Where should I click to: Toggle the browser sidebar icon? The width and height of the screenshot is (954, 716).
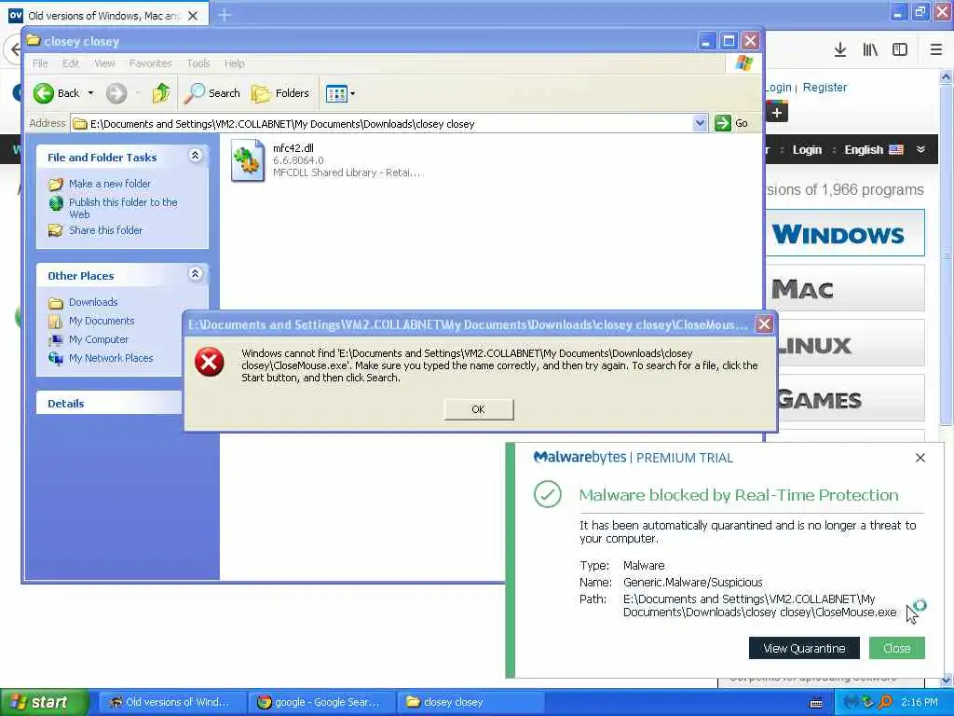click(x=900, y=50)
